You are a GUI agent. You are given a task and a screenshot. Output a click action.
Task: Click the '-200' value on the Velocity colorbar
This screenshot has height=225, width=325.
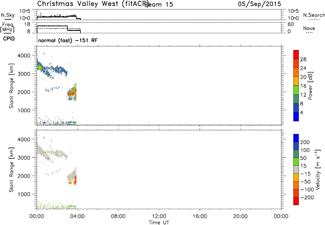307,197
